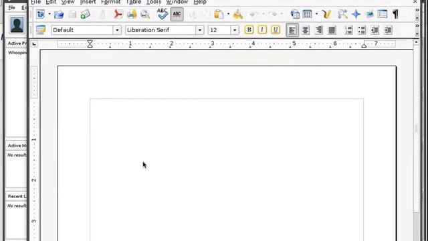428x241 pixels.
Task: Click right indent marker on ruler
Action: pos(364,46)
